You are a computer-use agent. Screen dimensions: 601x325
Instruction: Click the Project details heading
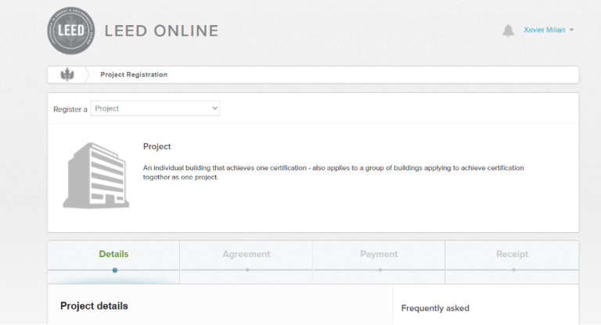click(94, 306)
